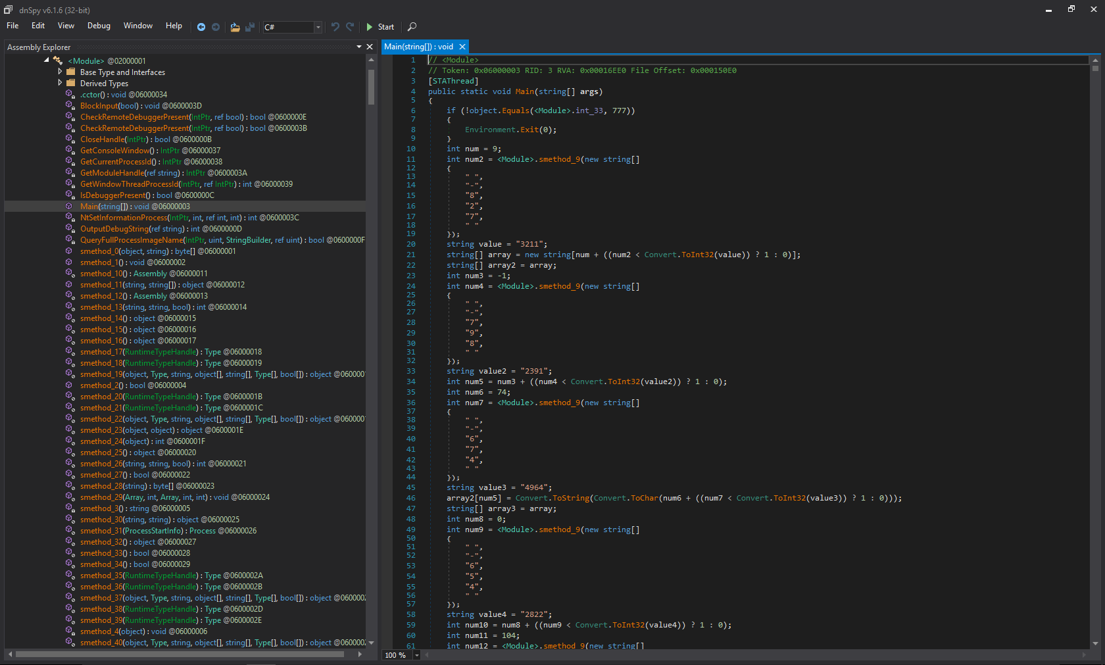The width and height of the screenshot is (1105, 665).
Task: Open the Window menu
Action: 138,26
